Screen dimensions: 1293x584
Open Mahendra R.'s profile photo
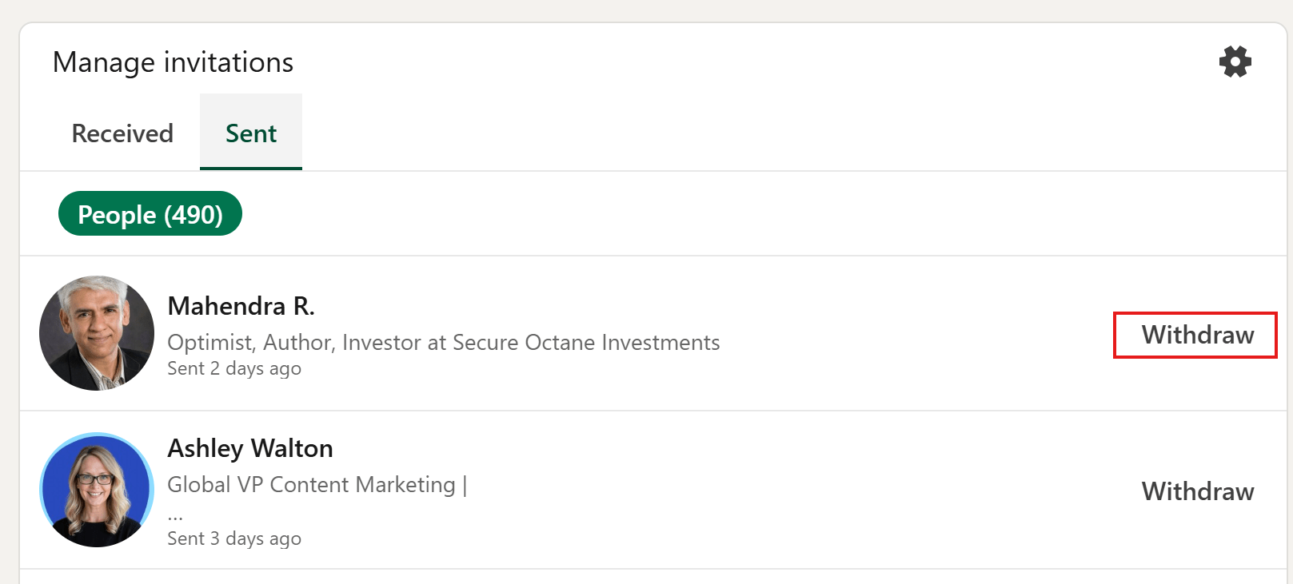tap(97, 333)
